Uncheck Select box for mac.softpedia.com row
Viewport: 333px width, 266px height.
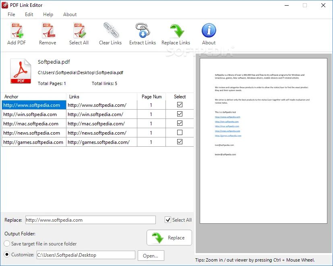coord(180,123)
